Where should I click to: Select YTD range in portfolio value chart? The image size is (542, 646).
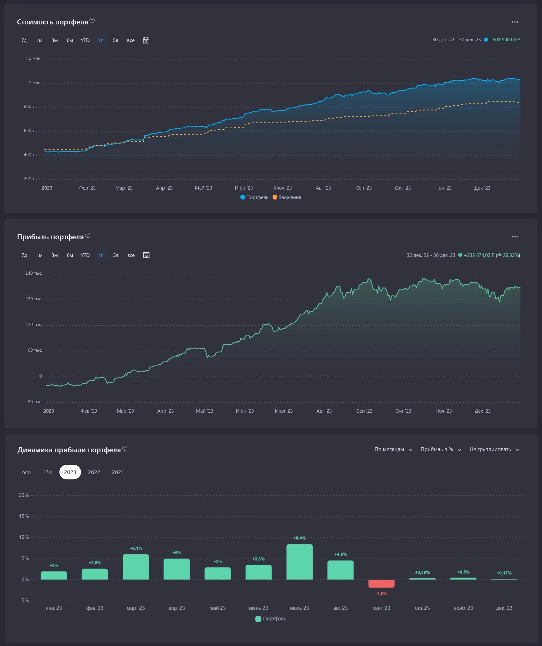tap(85, 40)
